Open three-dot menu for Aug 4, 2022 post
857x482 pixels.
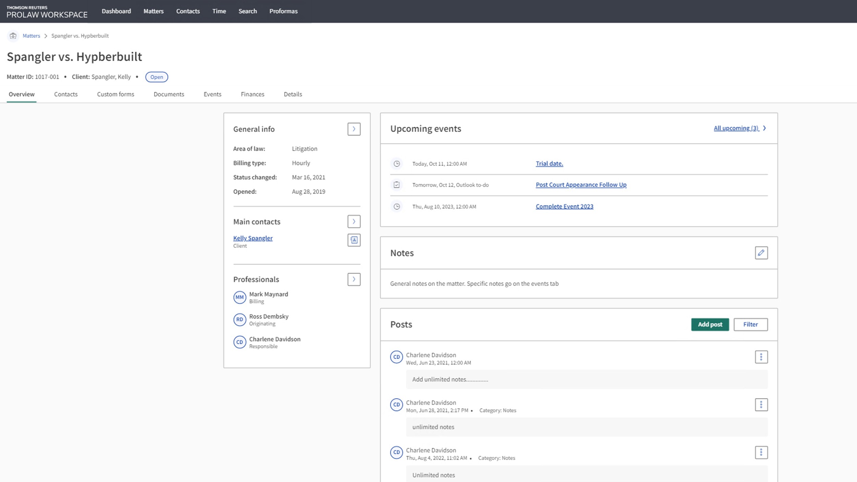click(x=761, y=453)
